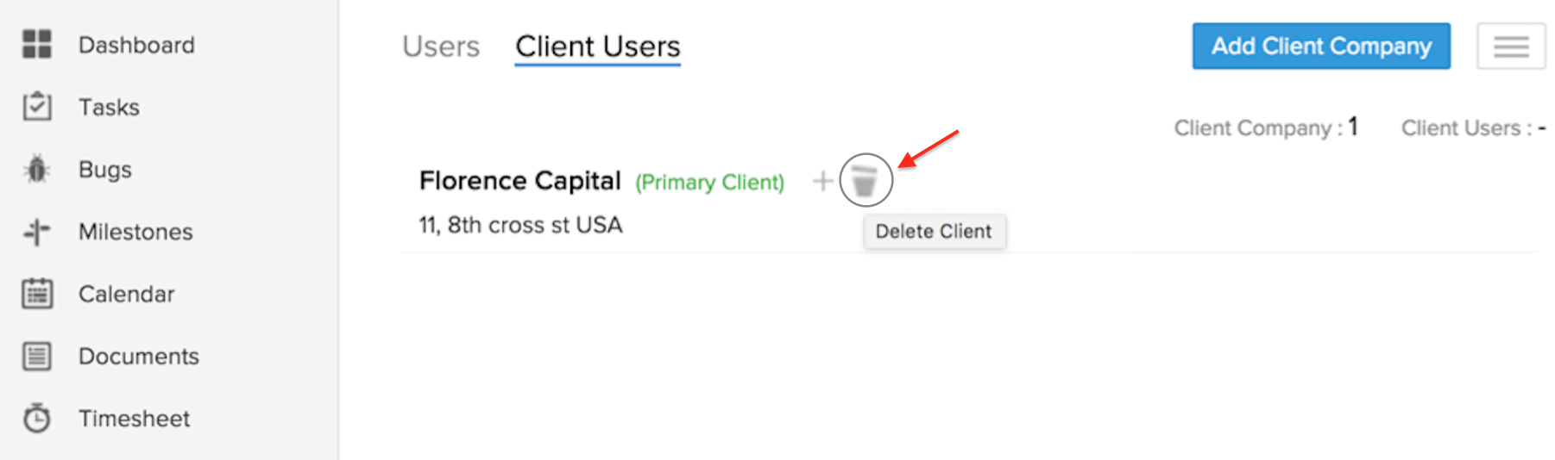
Task: Click the Timesheet stopwatch icon
Action: [37, 419]
